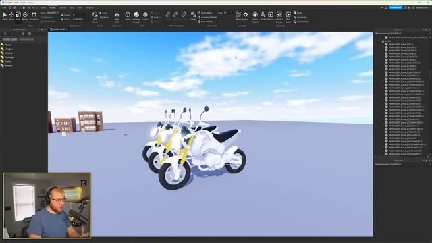Open the Effects gameplay menu
This screenshot has height=243, width=432.
(238, 16)
